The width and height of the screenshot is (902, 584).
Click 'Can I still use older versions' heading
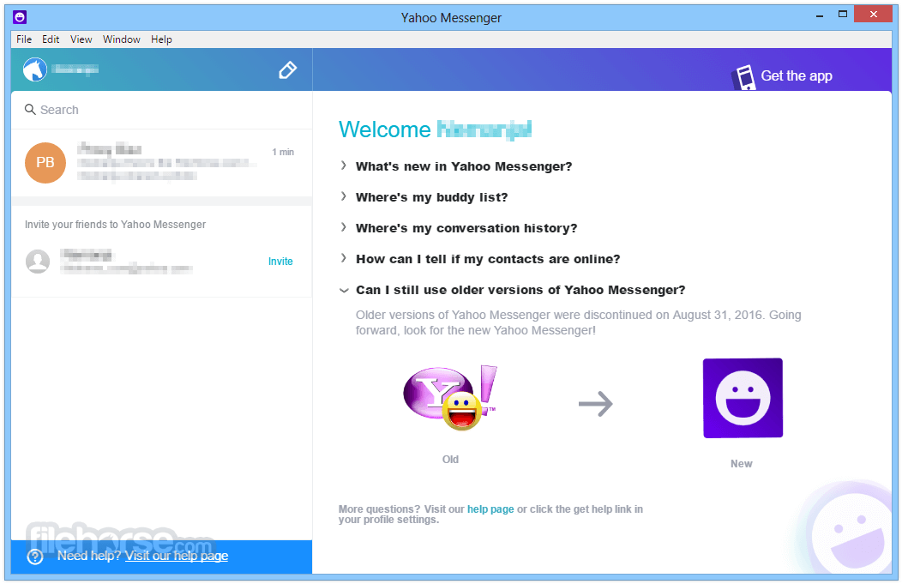tap(520, 290)
